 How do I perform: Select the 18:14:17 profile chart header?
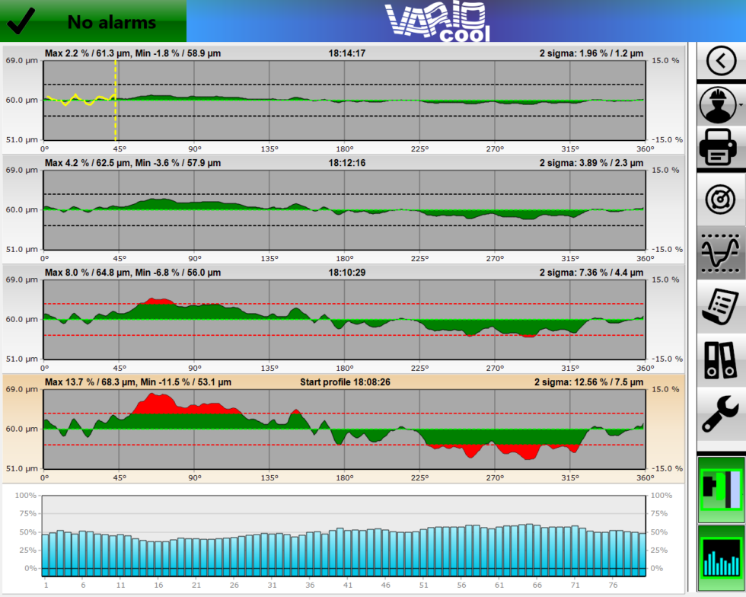pos(346,53)
